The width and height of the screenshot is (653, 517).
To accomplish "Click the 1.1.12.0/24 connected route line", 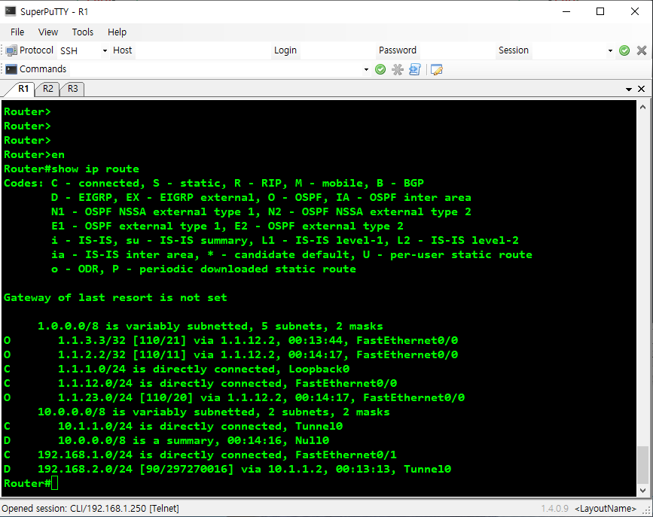I will [200, 383].
